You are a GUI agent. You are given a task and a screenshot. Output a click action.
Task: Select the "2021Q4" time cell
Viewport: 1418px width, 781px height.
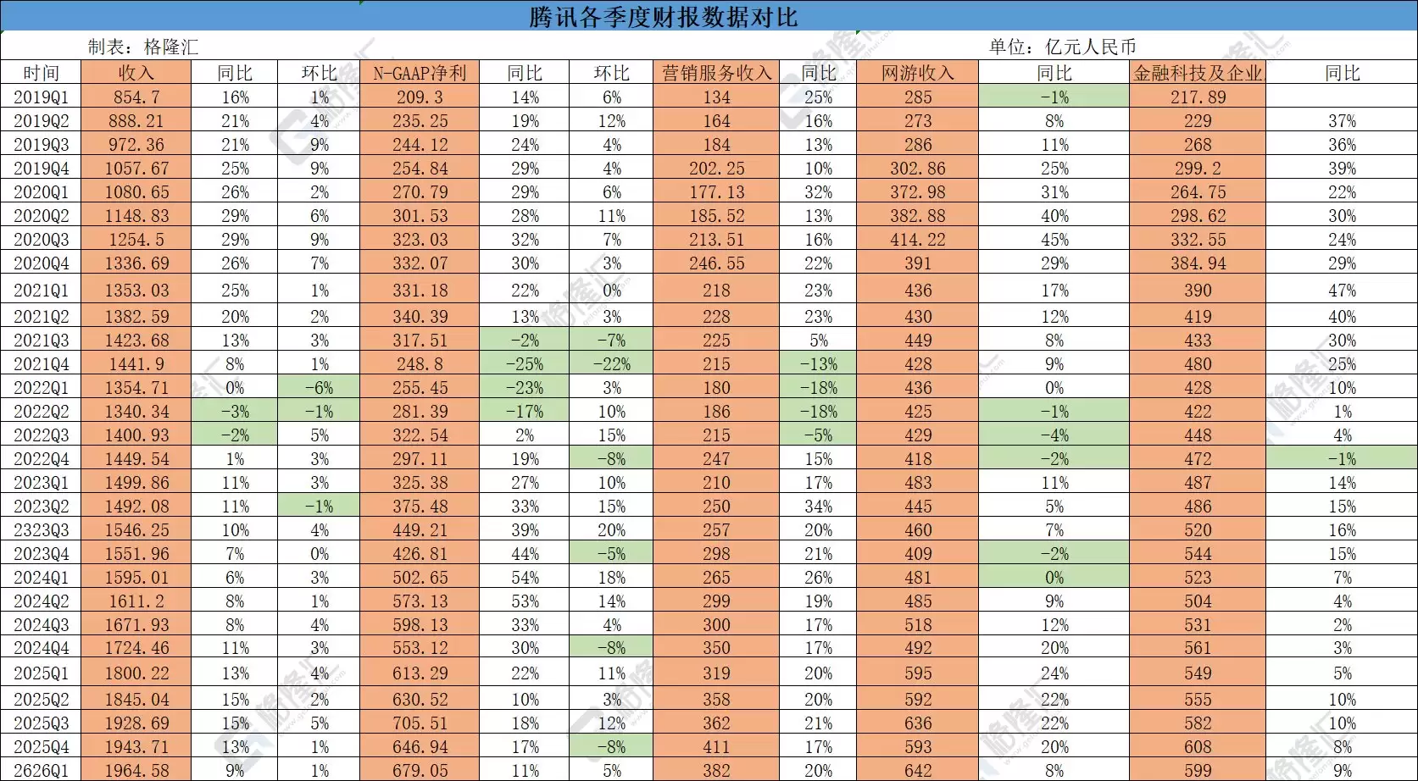[x=42, y=364]
